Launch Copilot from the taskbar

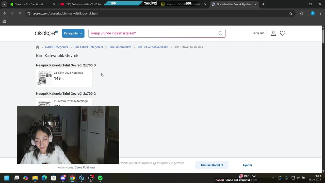(x=26, y=178)
